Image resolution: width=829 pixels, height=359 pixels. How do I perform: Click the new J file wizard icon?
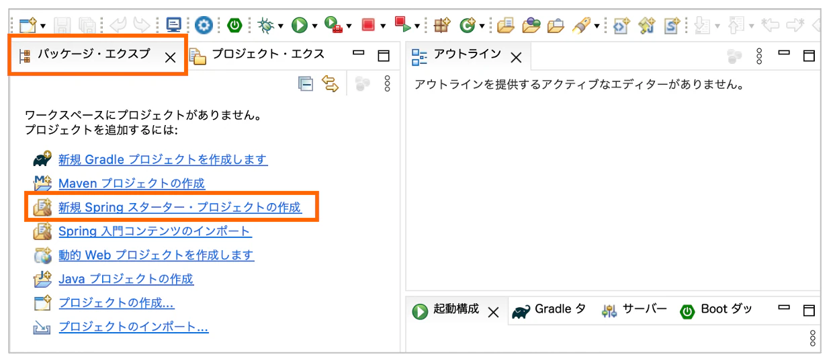646,26
